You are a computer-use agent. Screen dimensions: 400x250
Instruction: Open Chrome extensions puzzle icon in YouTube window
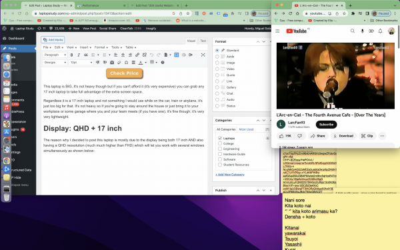353,13
